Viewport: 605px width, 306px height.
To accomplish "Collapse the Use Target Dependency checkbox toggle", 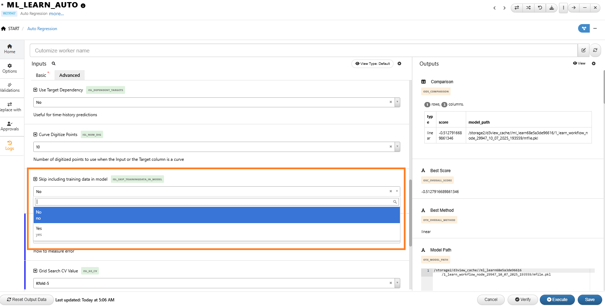I will tap(35, 90).
